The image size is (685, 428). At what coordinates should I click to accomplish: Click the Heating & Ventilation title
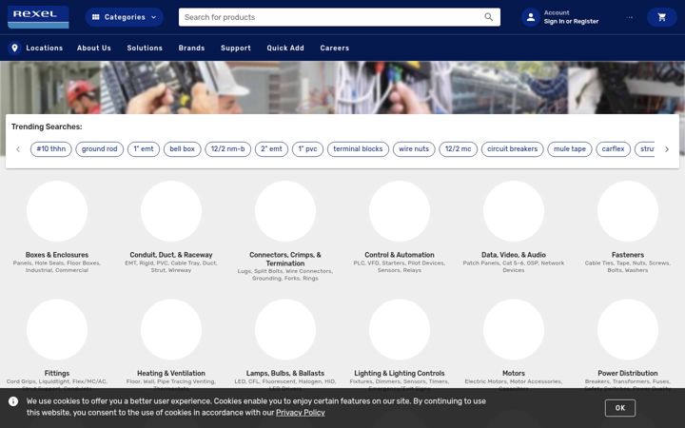171,373
